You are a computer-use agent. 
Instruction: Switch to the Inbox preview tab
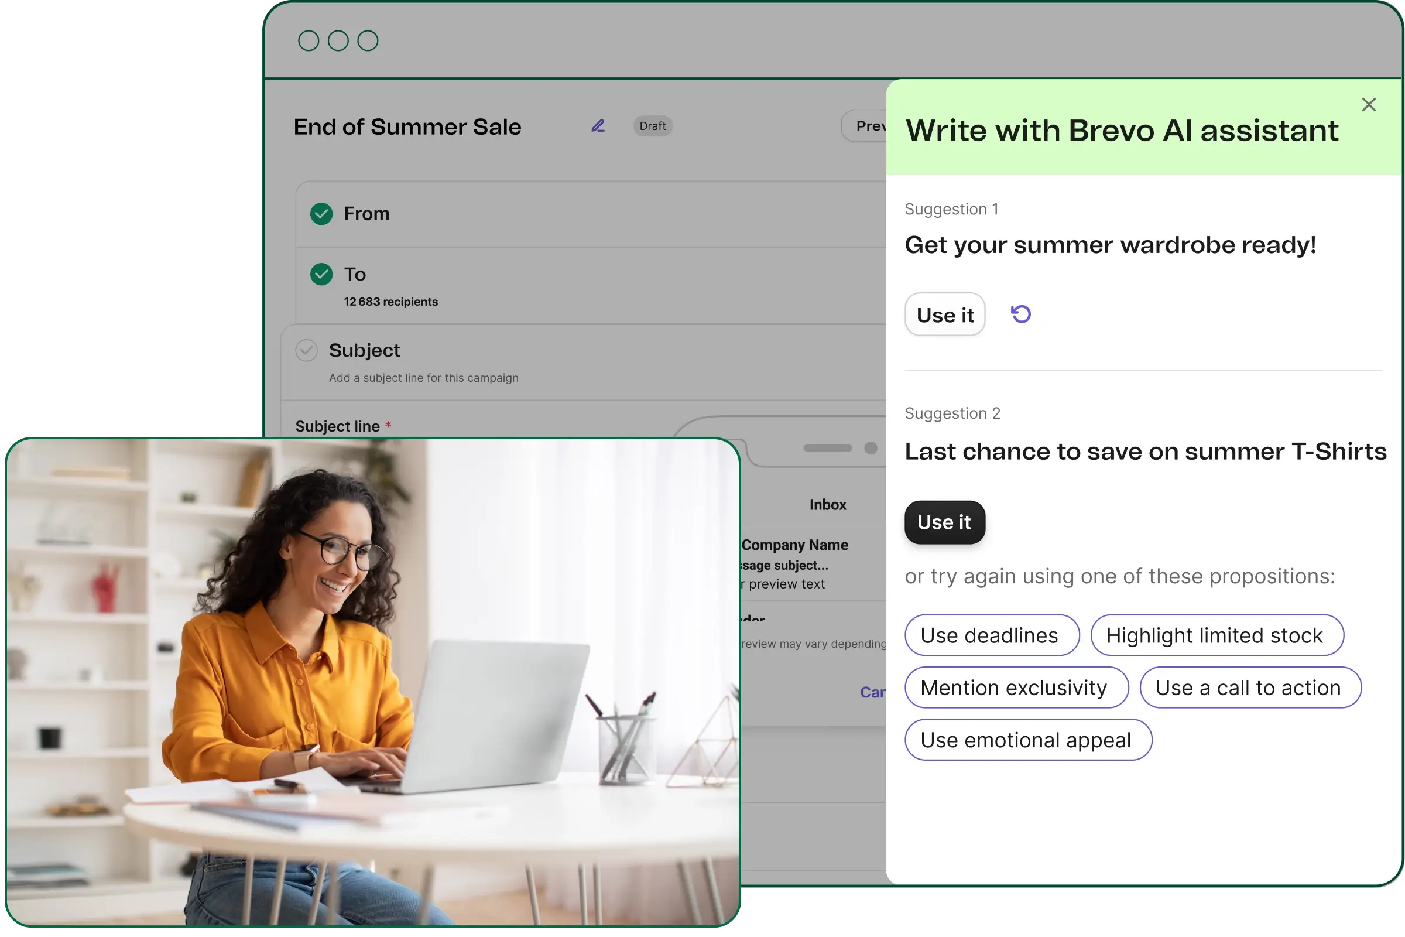pos(828,504)
